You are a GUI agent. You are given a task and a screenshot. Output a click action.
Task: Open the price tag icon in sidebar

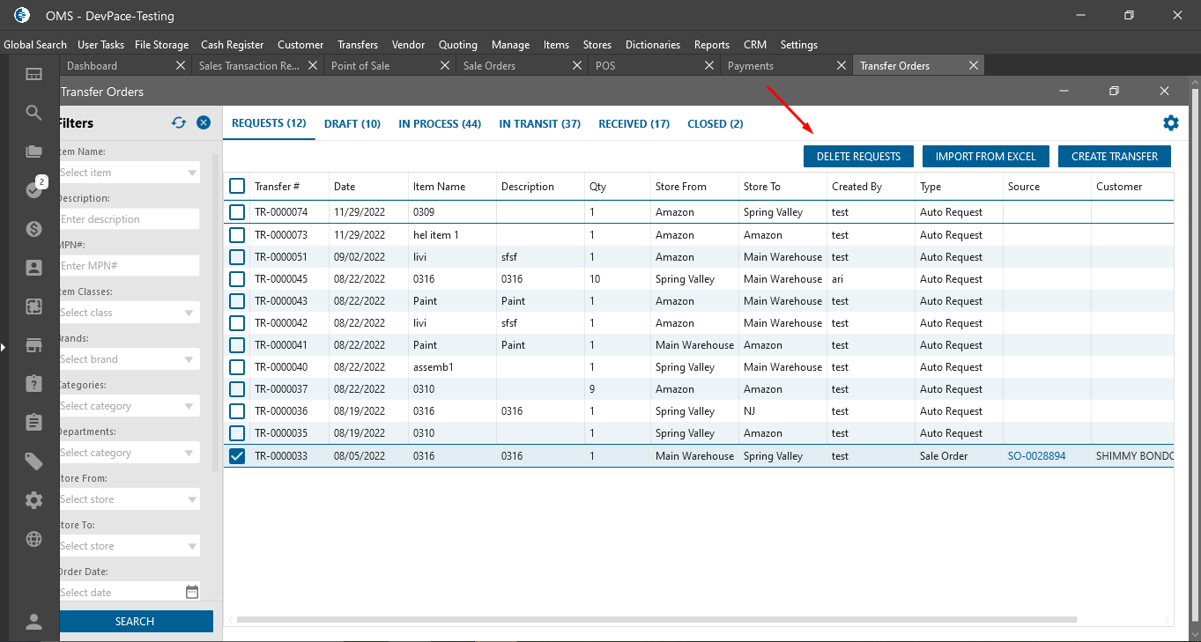(33, 461)
